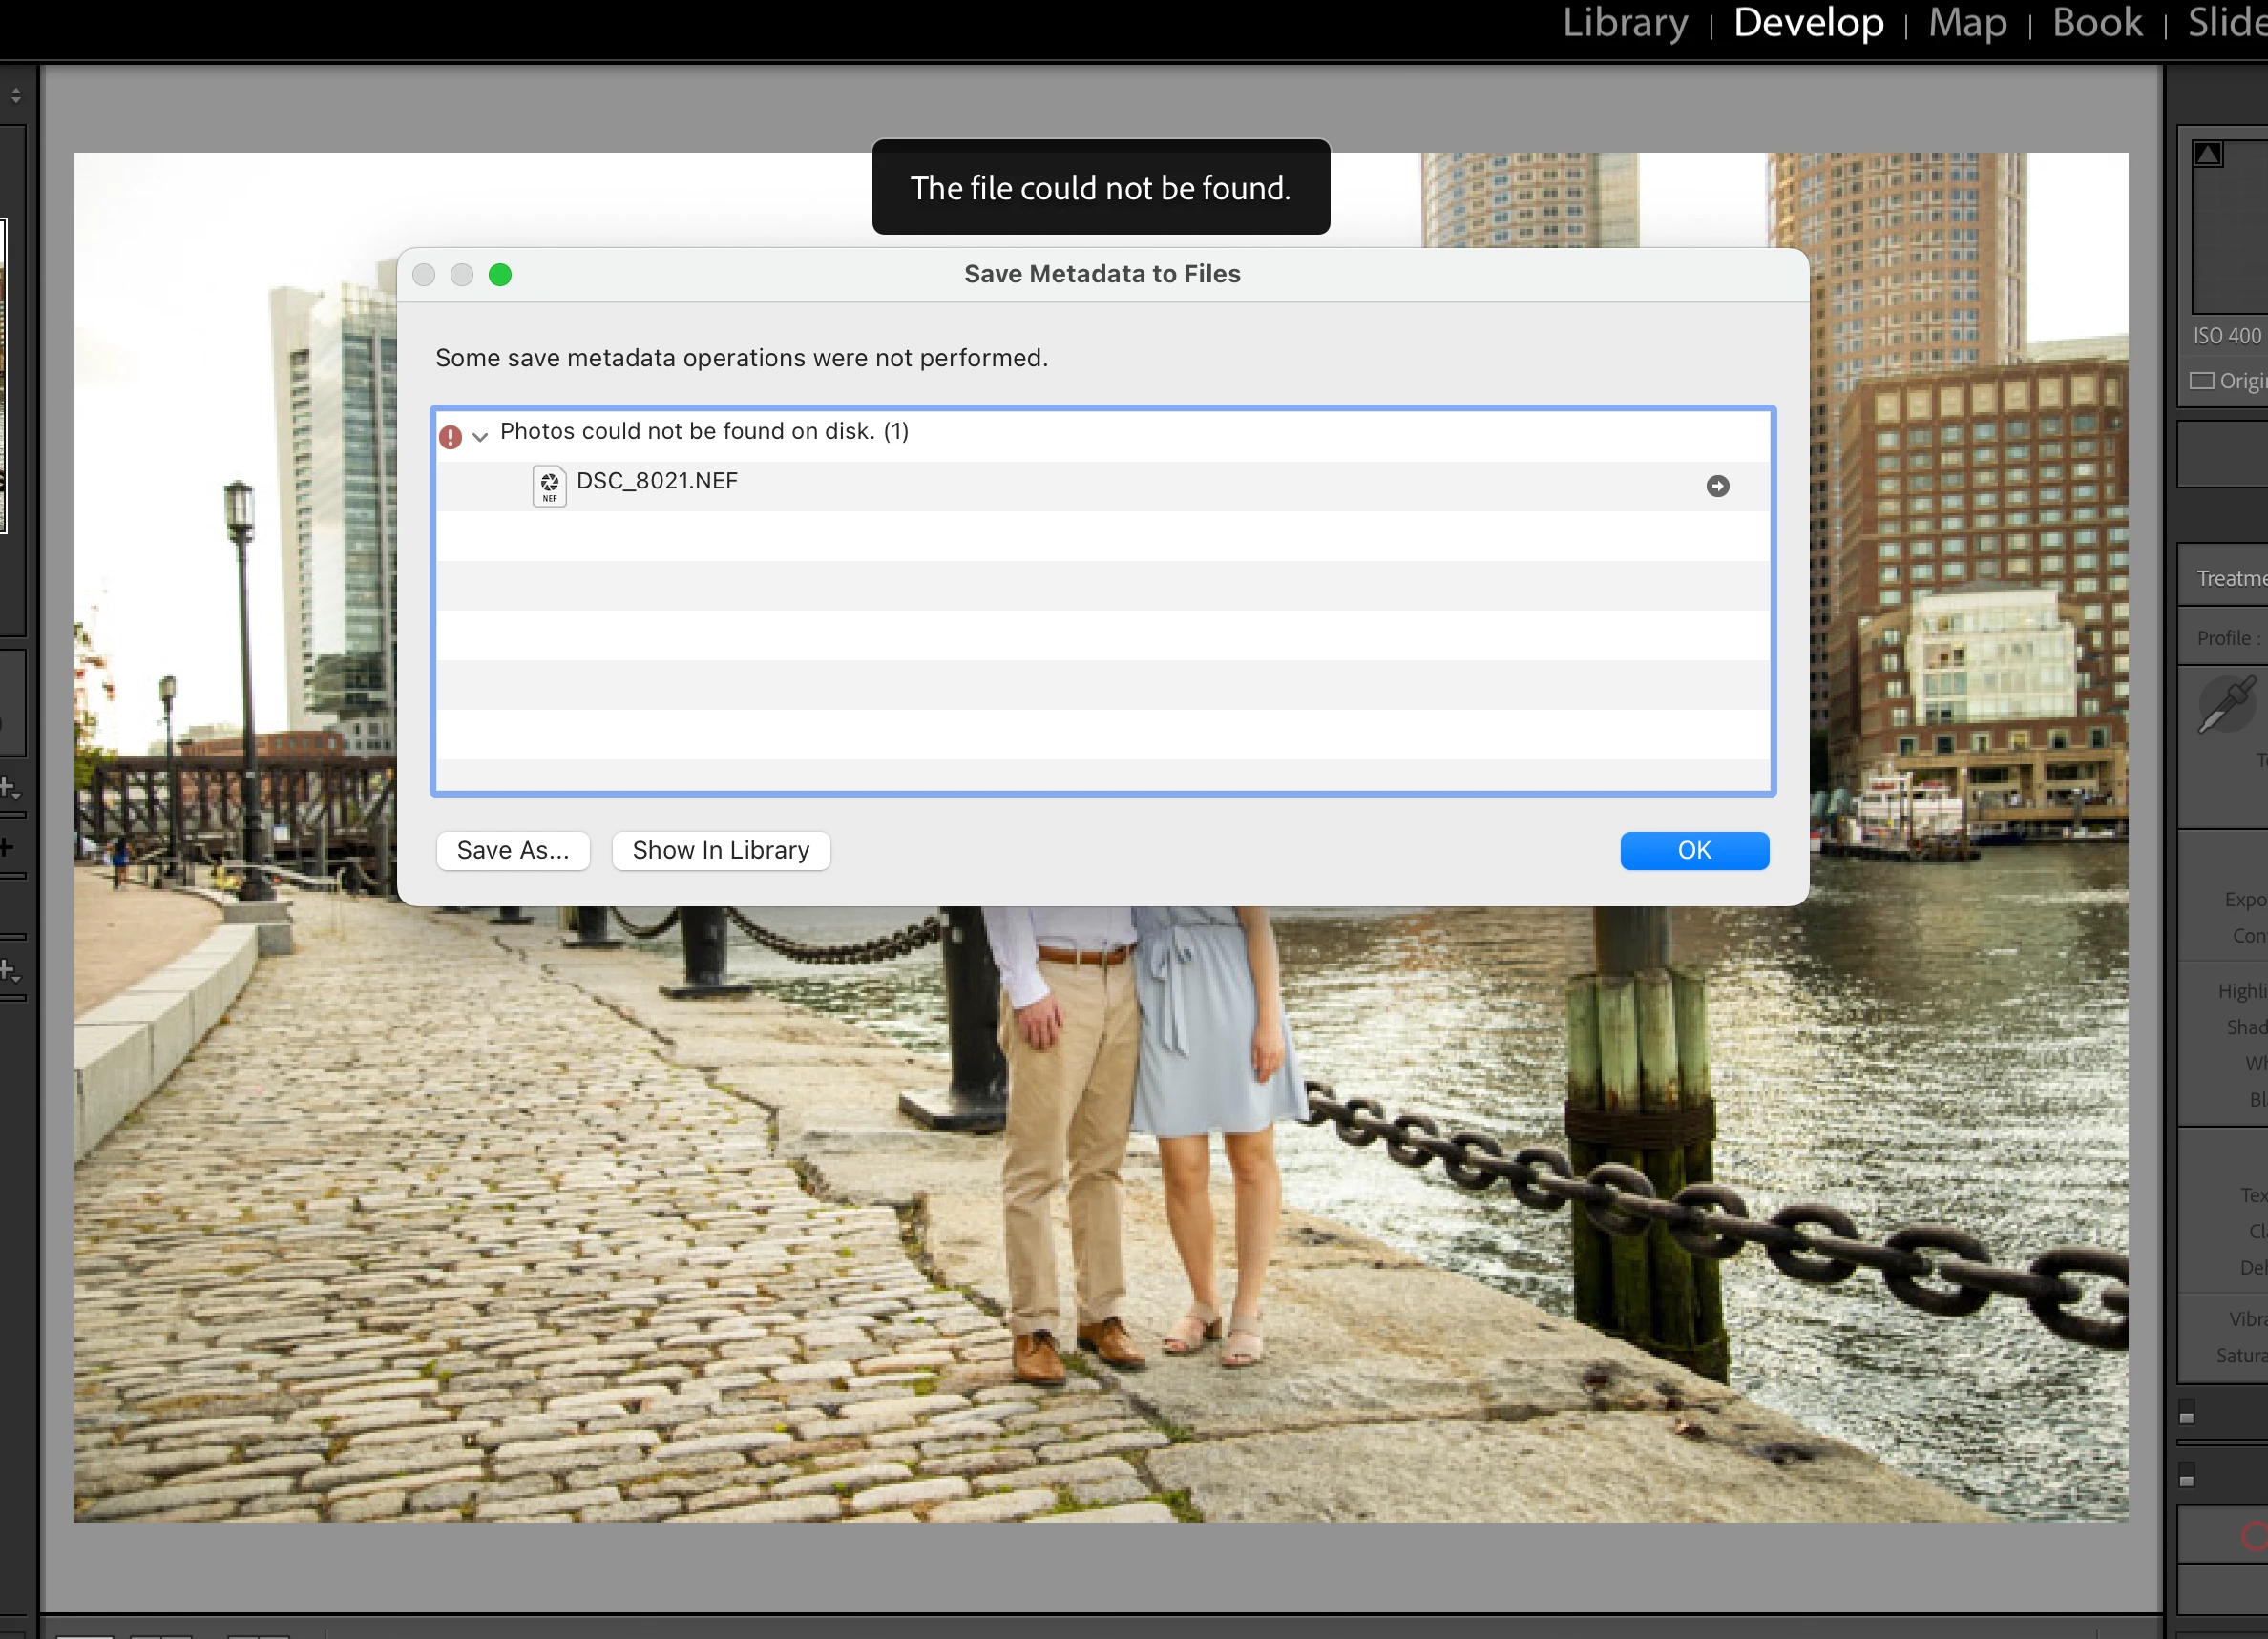
Task: Toggle the Original photo checkbox
Action: pyautogui.click(x=2201, y=381)
